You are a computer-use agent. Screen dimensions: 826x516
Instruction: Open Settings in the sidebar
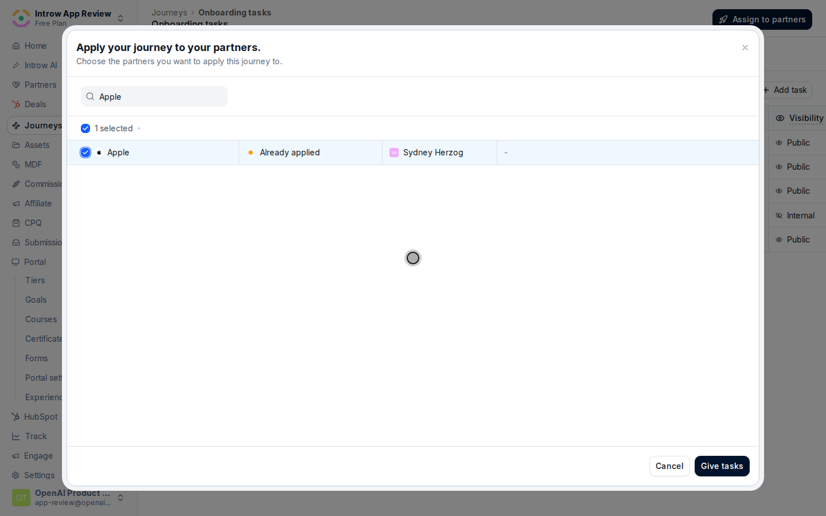pyautogui.click(x=40, y=475)
